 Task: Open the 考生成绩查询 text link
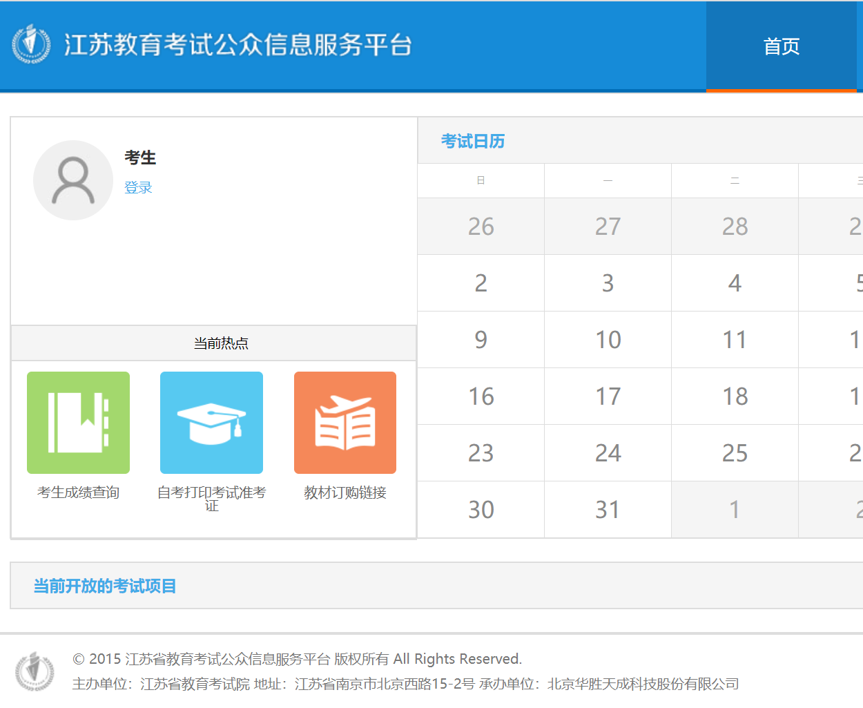coord(78,492)
